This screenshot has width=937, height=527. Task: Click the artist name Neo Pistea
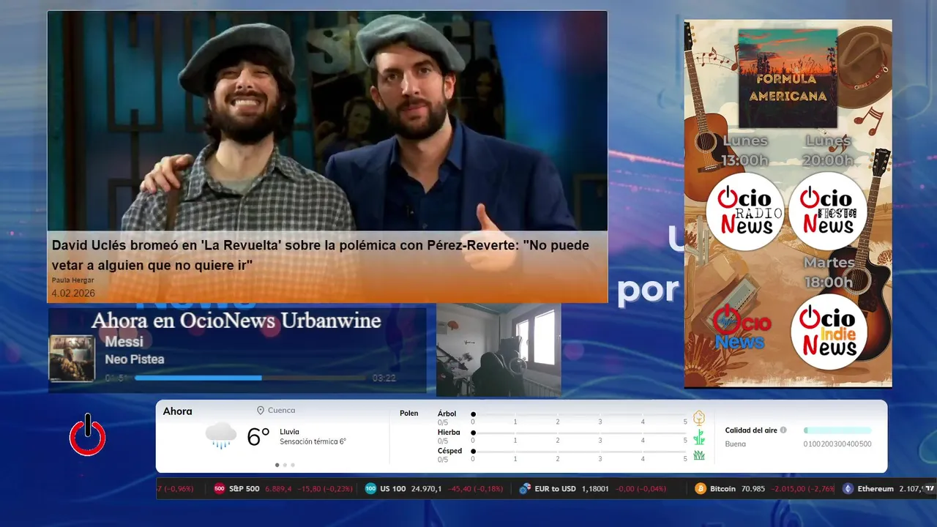tap(135, 359)
